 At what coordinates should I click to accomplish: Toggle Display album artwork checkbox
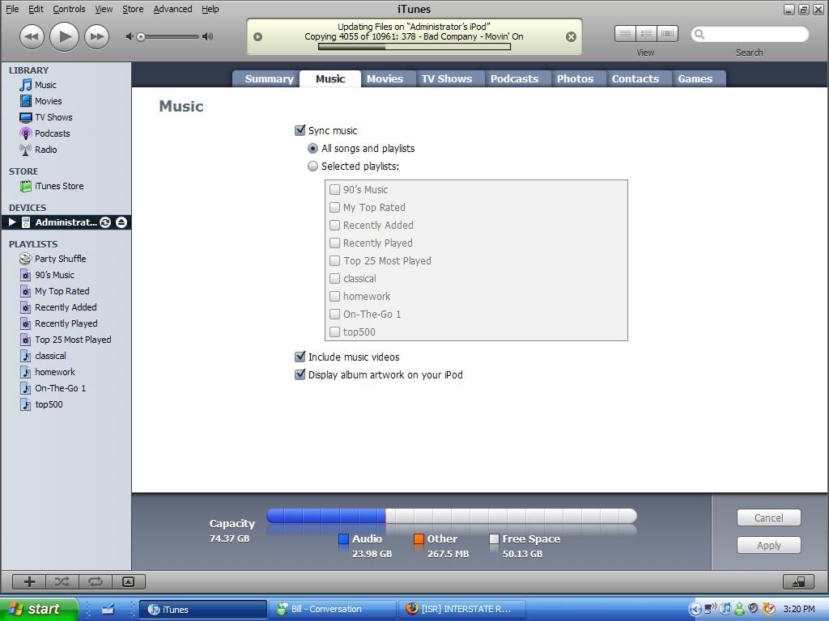(300, 374)
